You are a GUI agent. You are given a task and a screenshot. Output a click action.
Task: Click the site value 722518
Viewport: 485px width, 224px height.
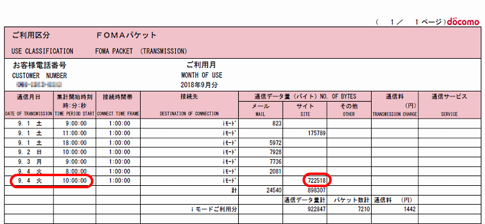pos(316,181)
